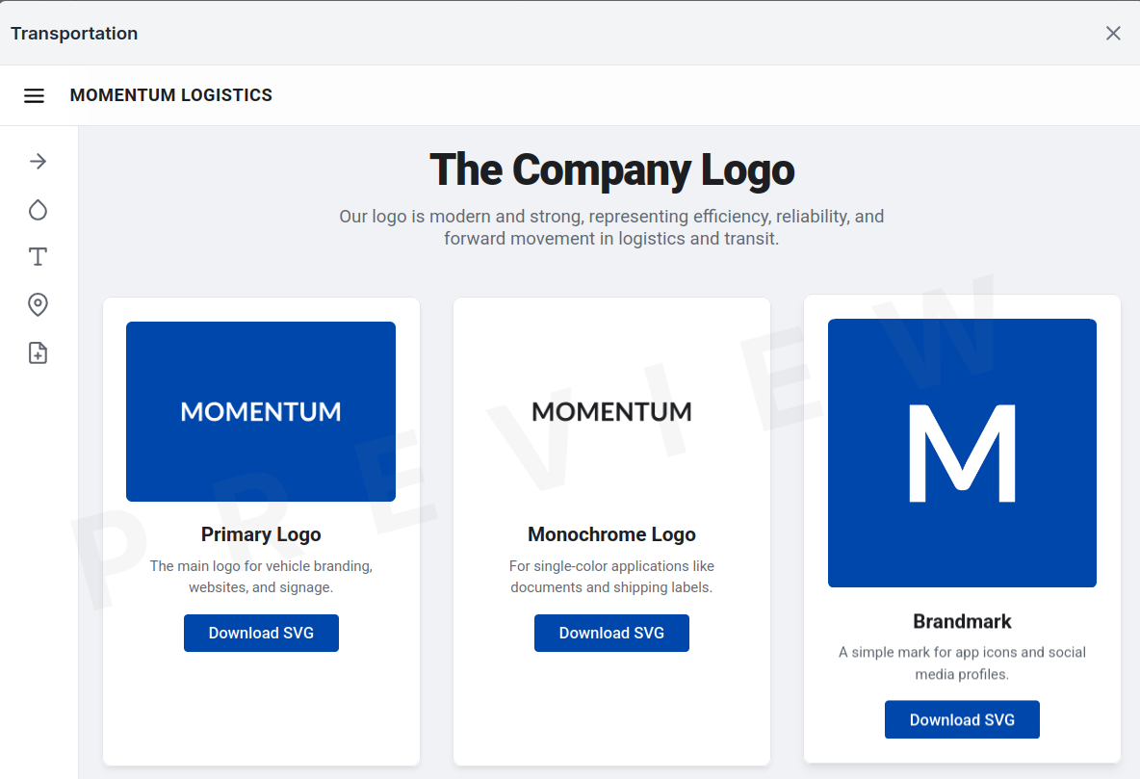Viewport: 1140px width, 779px height.
Task: Click the Brandmark card title
Action: (x=962, y=621)
